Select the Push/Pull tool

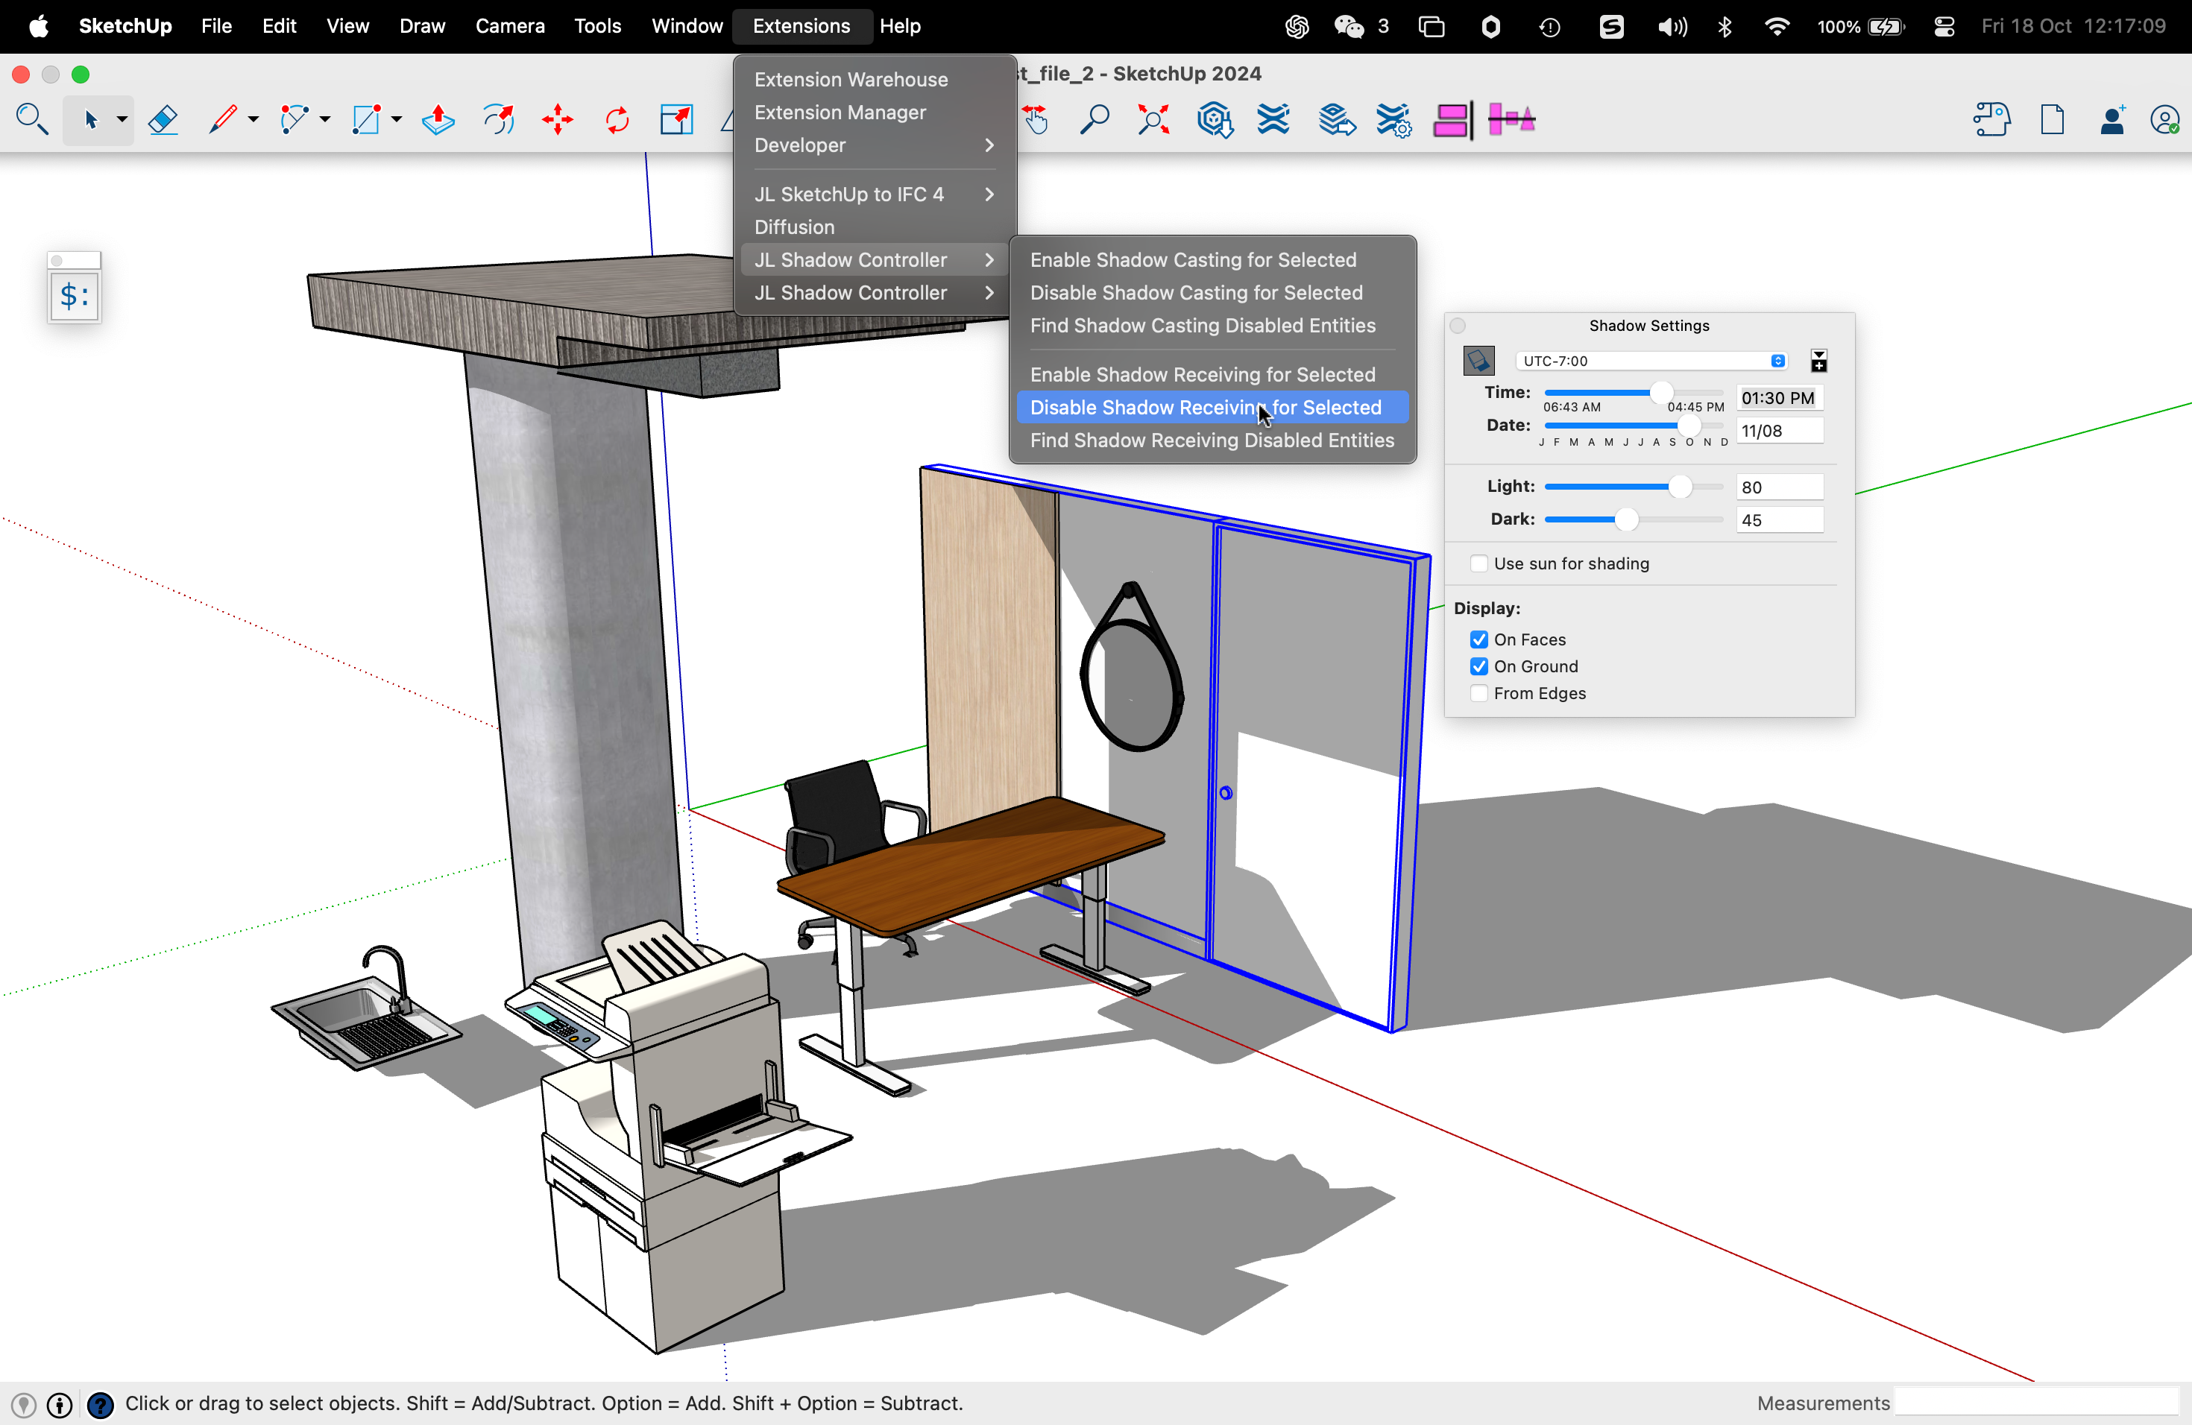438,120
